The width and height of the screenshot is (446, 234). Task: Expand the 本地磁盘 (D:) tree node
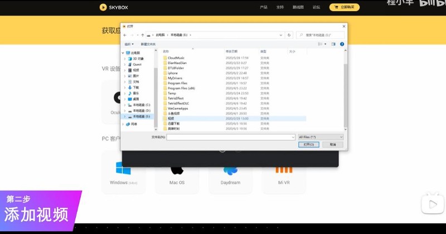pyautogui.click(x=125, y=111)
